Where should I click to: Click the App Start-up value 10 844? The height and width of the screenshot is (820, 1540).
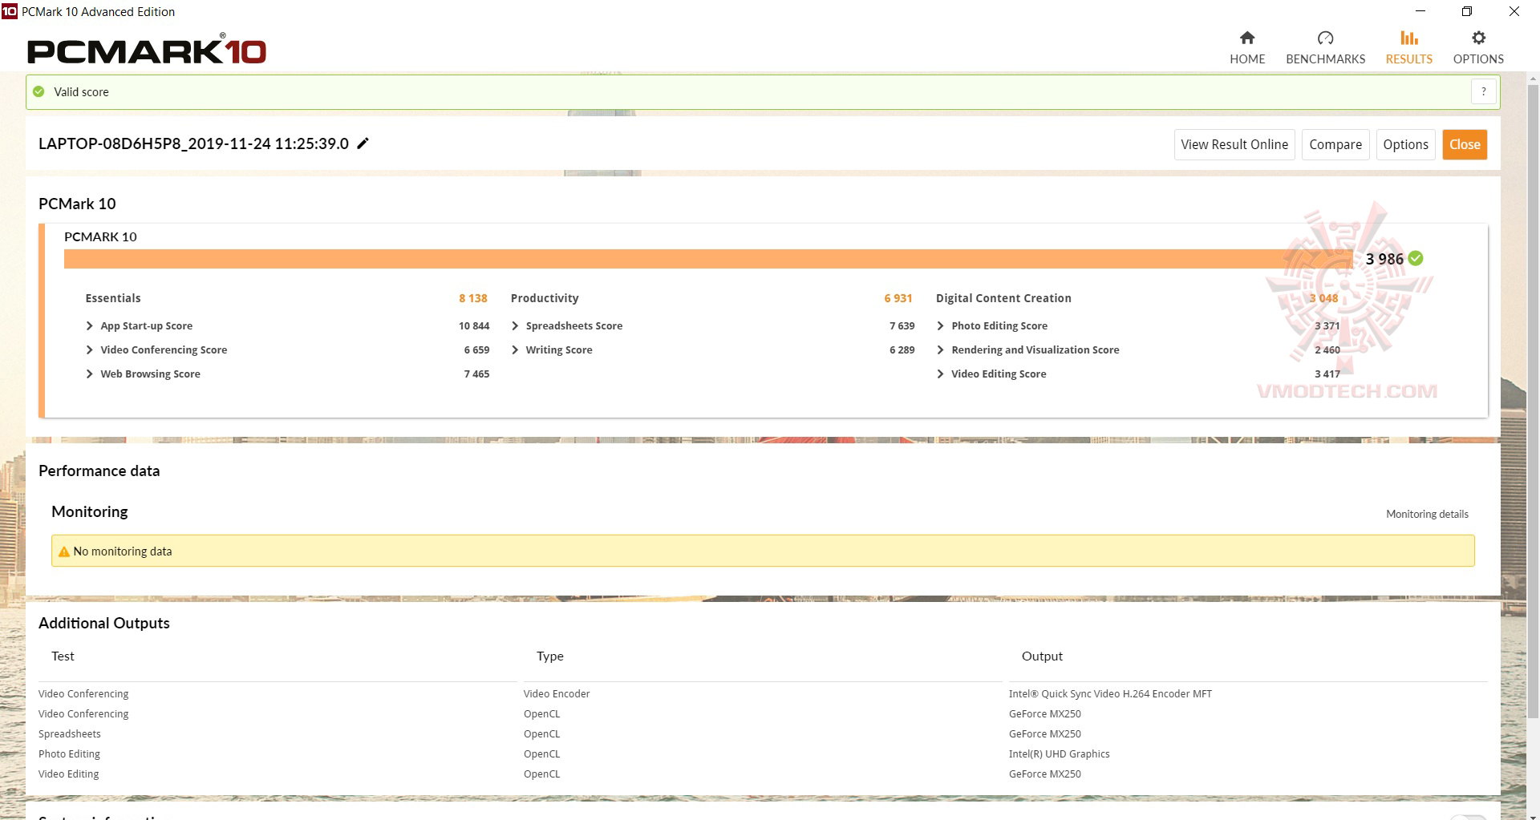474,325
